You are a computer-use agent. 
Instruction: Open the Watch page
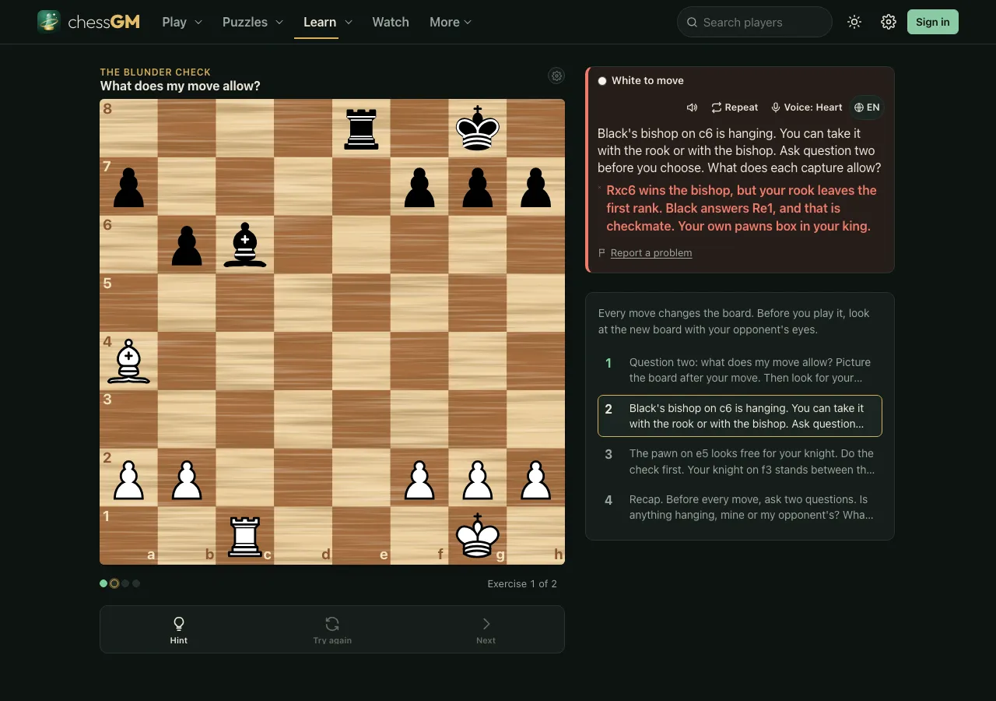pos(391,22)
